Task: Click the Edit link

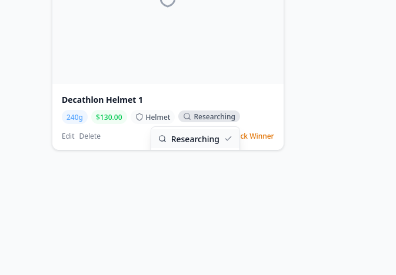Action: (x=68, y=136)
